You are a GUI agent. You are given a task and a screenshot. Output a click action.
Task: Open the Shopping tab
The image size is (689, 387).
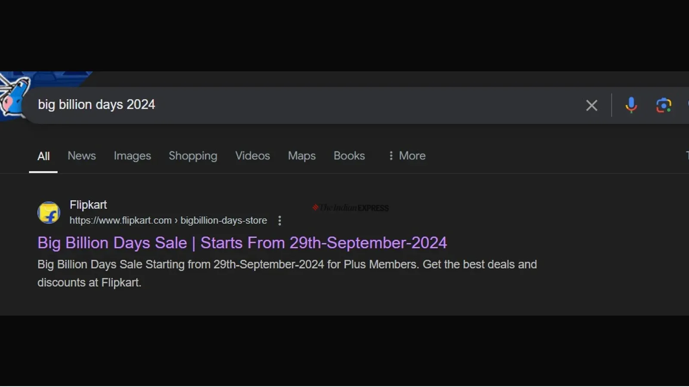coord(193,156)
